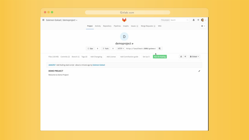Click the D project avatar
The image size is (249, 140).
click(124, 37)
